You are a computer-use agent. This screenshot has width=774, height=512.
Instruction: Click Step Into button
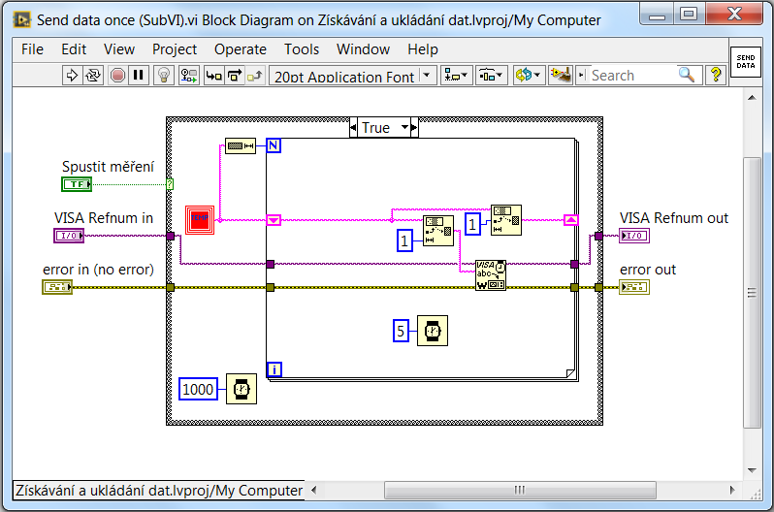214,76
